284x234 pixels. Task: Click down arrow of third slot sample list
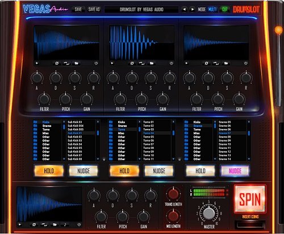coord(249,159)
